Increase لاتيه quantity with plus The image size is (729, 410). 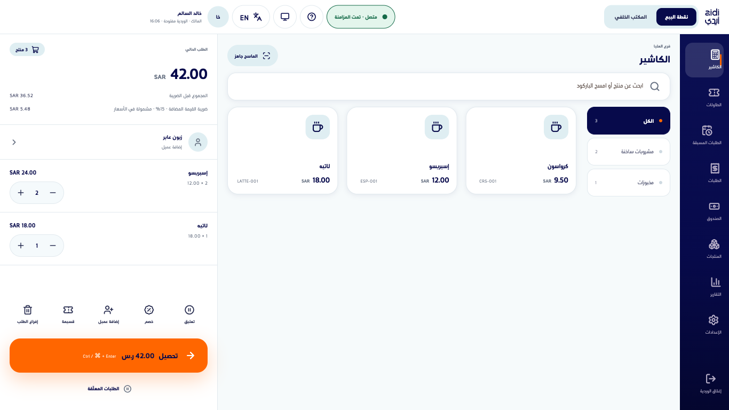[21, 246]
